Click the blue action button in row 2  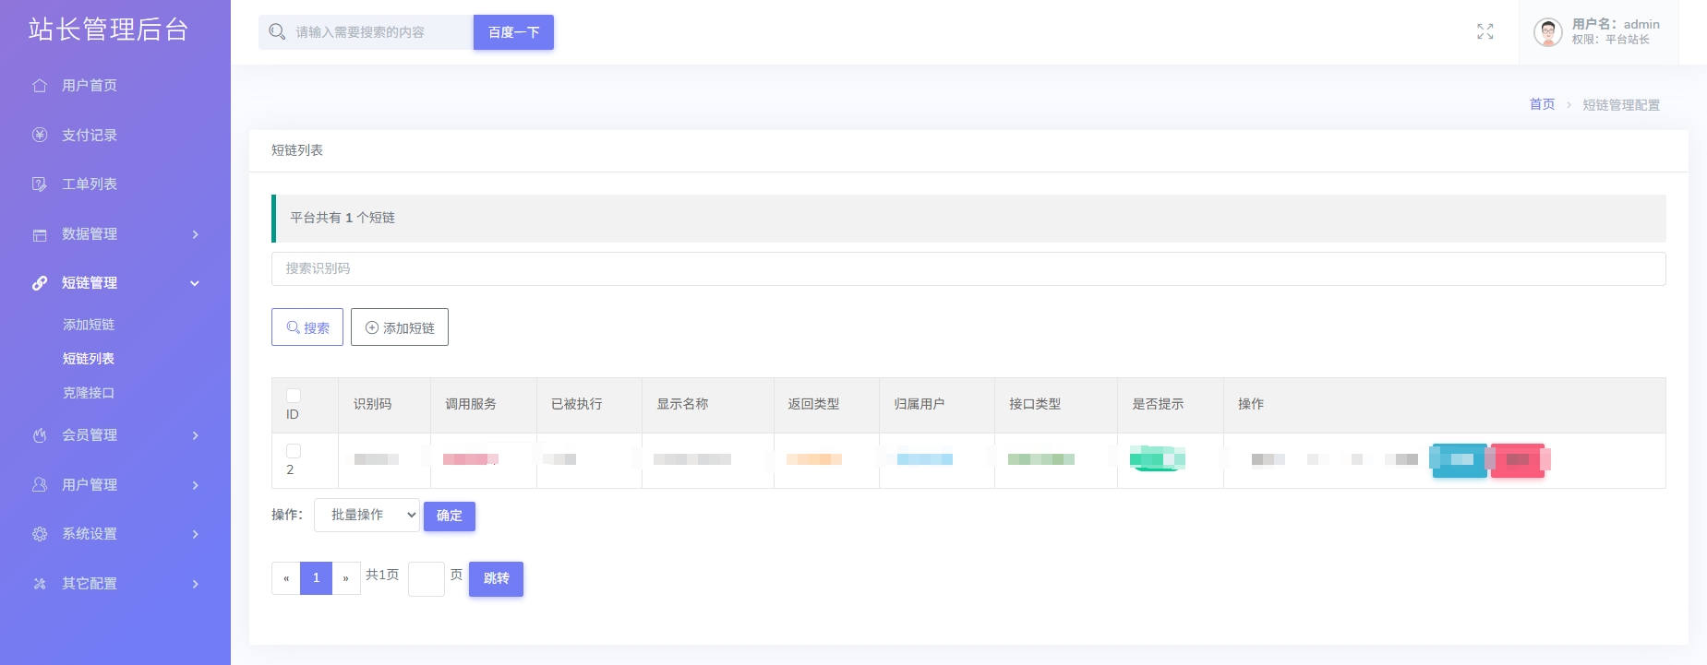pyautogui.click(x=1459, y=459)
